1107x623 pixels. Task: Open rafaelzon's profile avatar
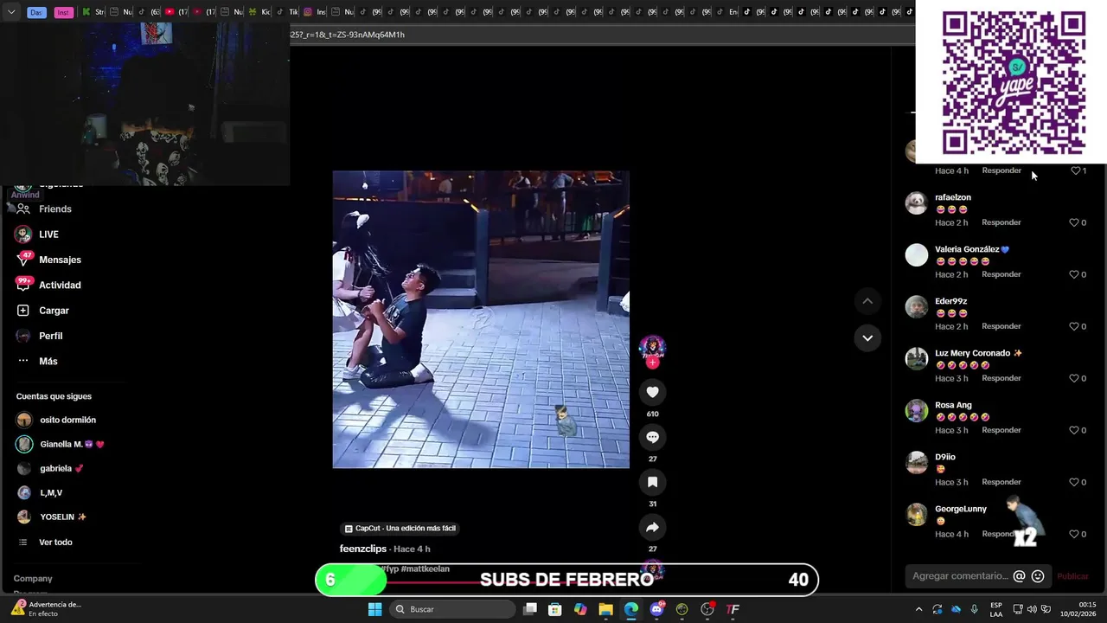(916, 202)
